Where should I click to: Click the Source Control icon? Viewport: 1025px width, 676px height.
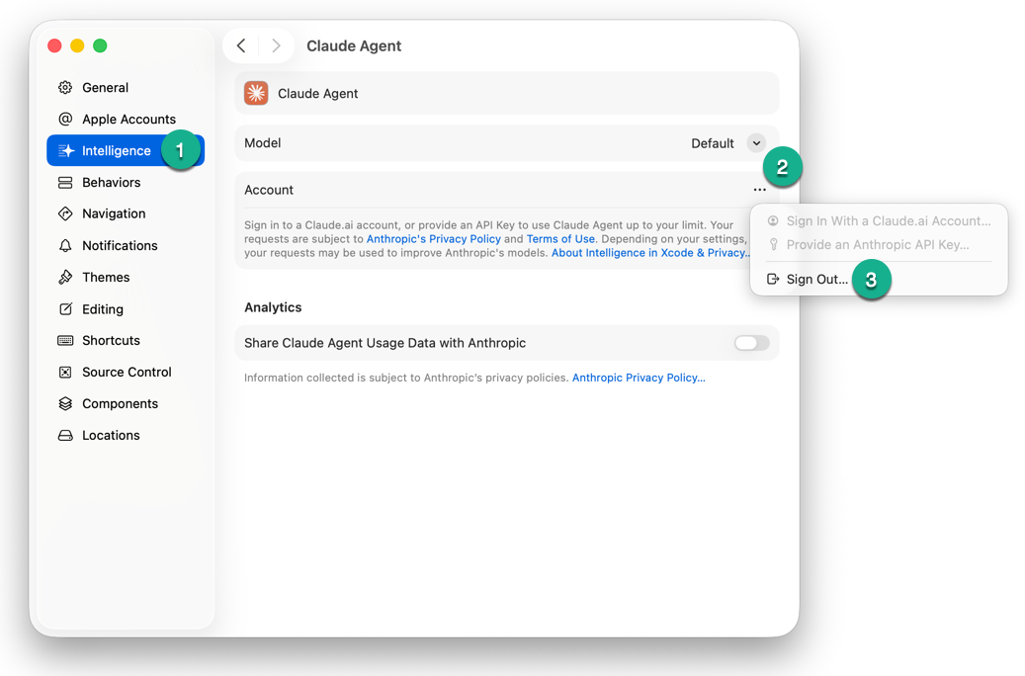[x=65, y=373]
